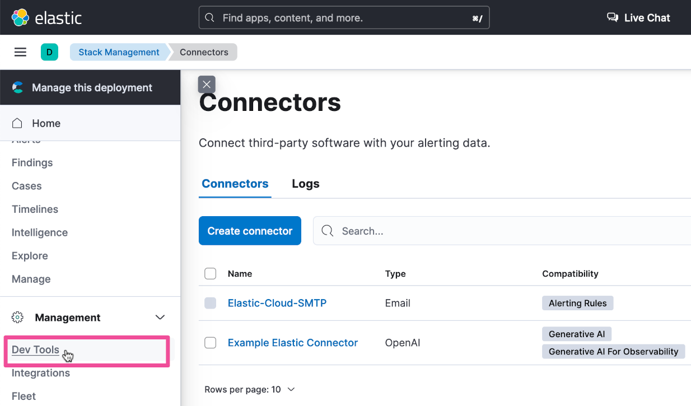
Task: Check the Example Elastic Connector checkbox
Action: point(210,343)
